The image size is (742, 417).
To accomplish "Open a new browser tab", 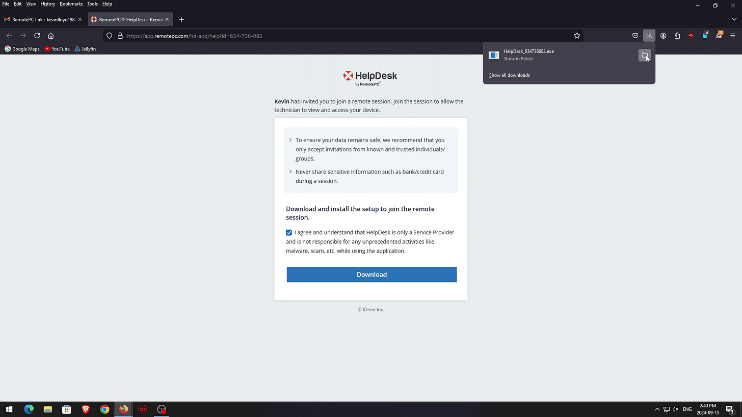I will [181, 19].
